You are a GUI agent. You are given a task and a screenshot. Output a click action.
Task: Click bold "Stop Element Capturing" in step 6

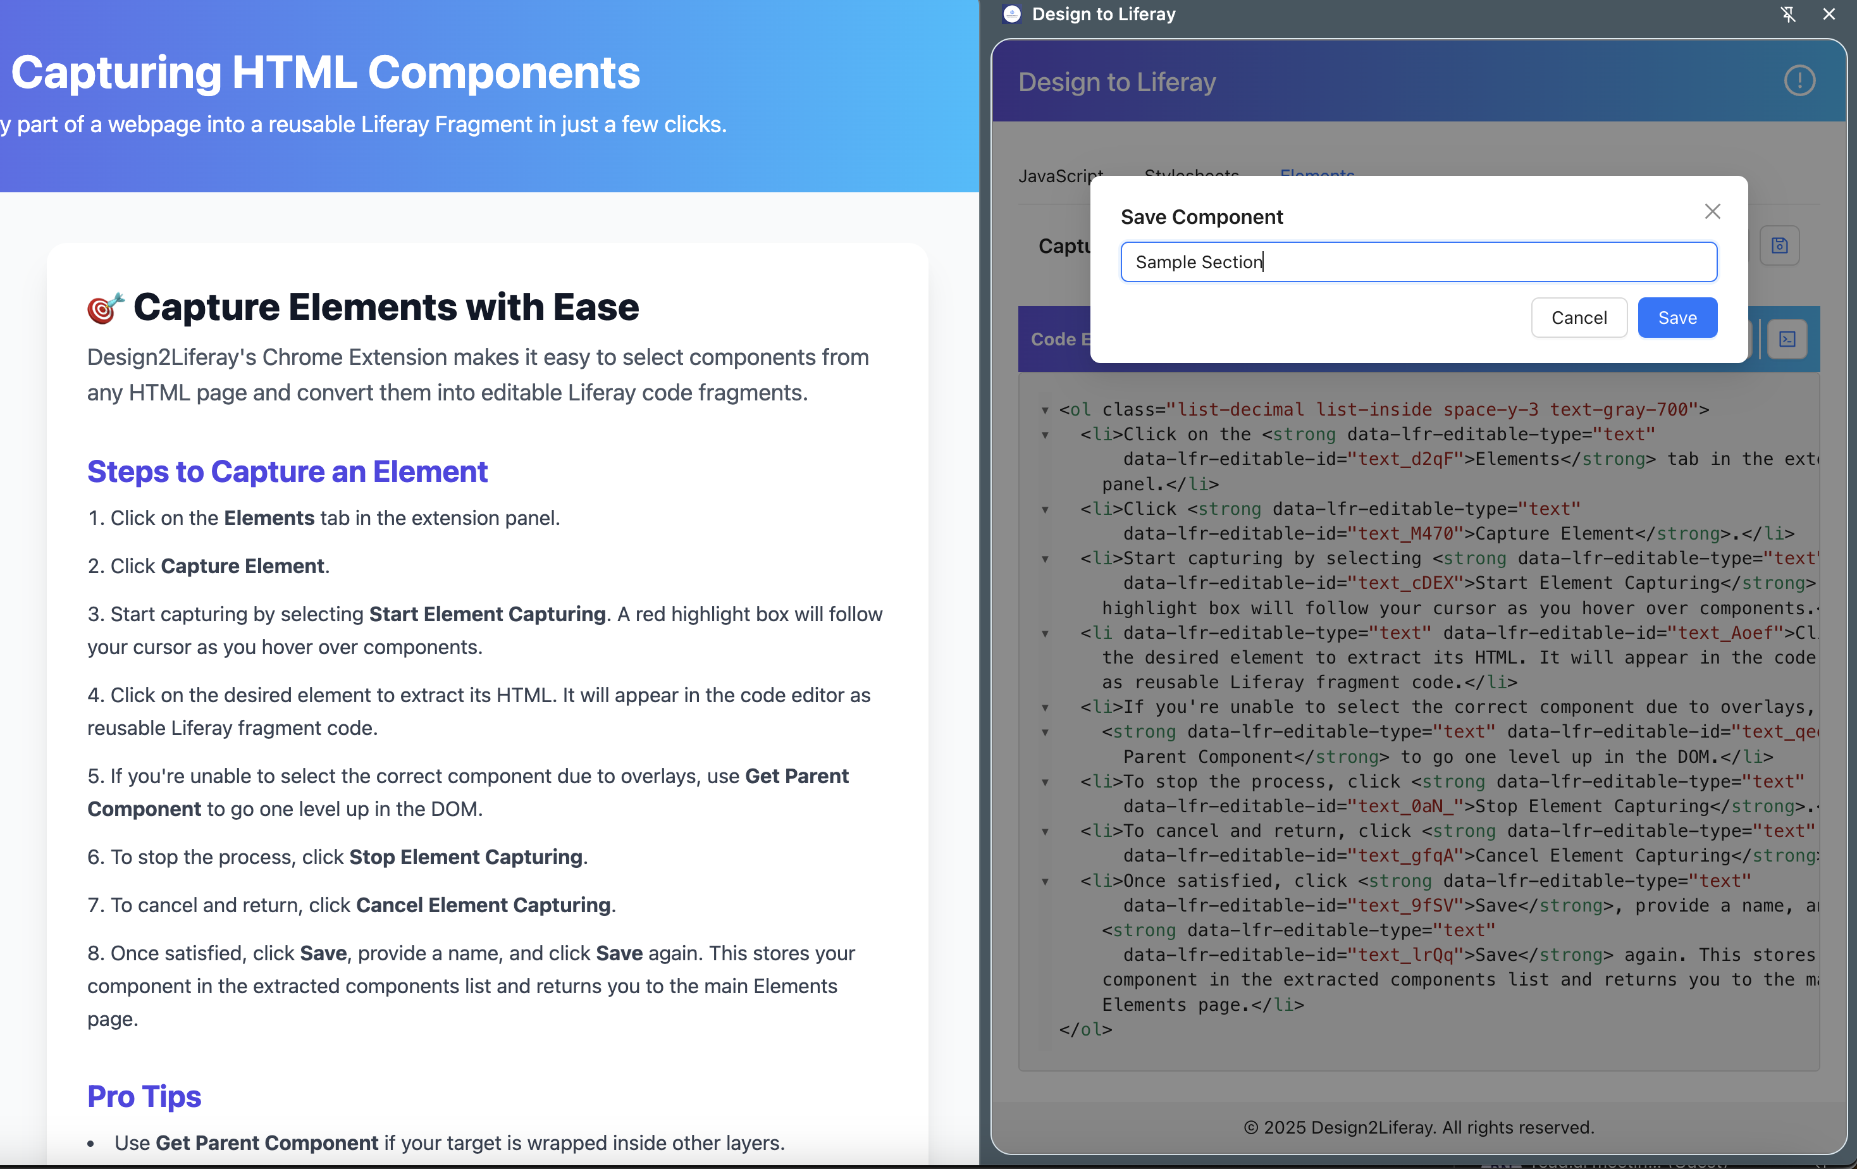466,857
